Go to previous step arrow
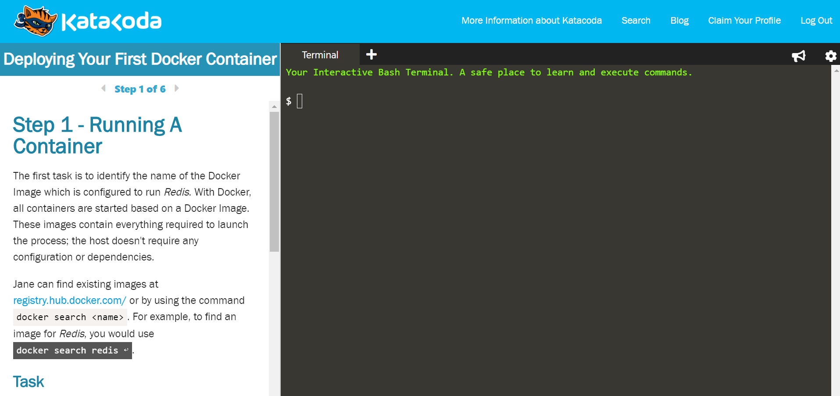This screenshot has width=840, height=396. coord(104,88)
